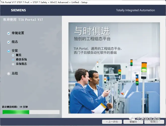Click the 安装(I) install button

pos(133,122)
